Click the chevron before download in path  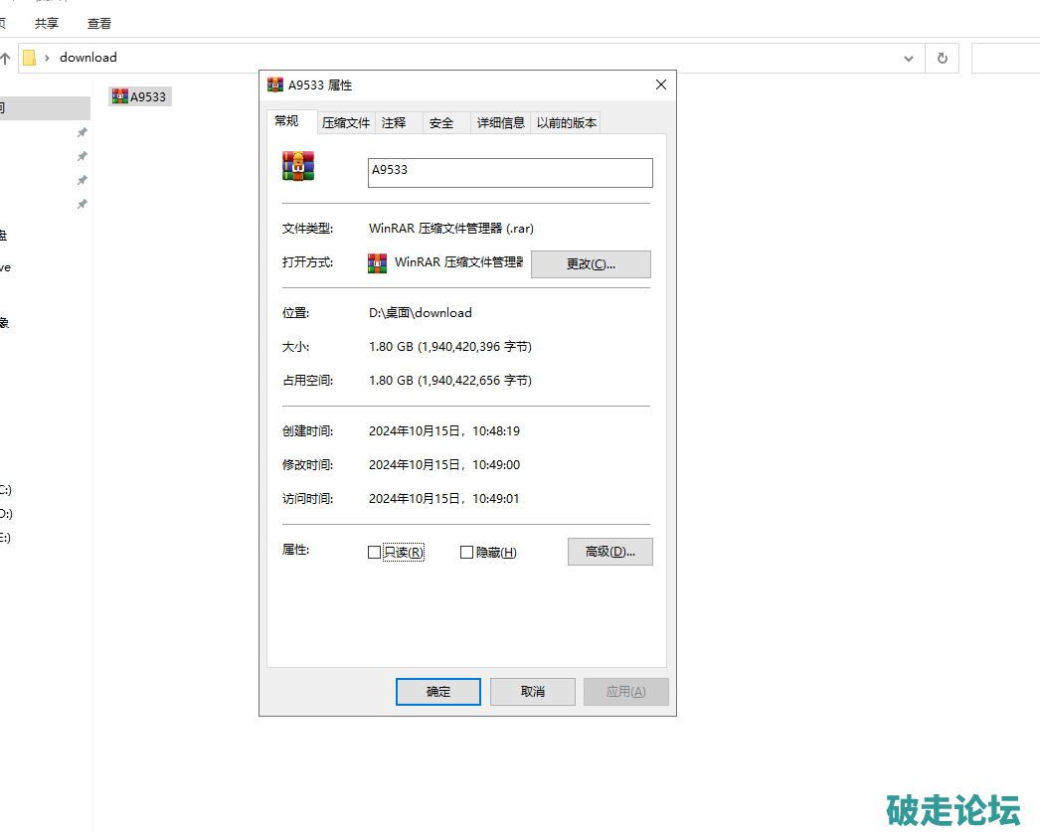(x=47, y=58)
